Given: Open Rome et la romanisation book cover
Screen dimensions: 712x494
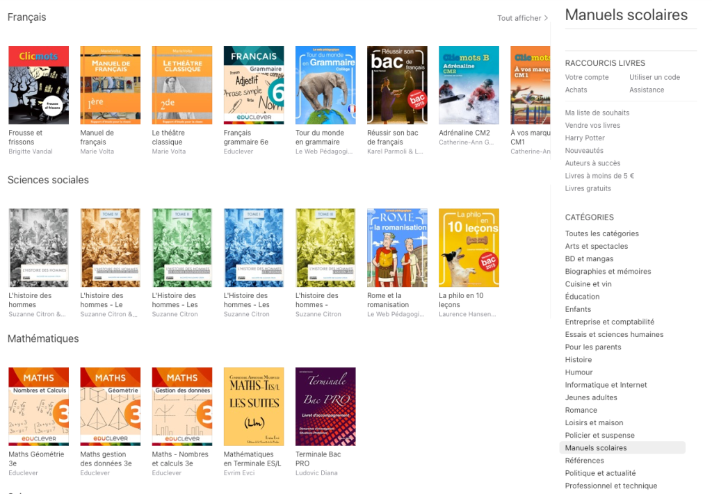Looking at the screenshot, I should (x=396, y=247).
